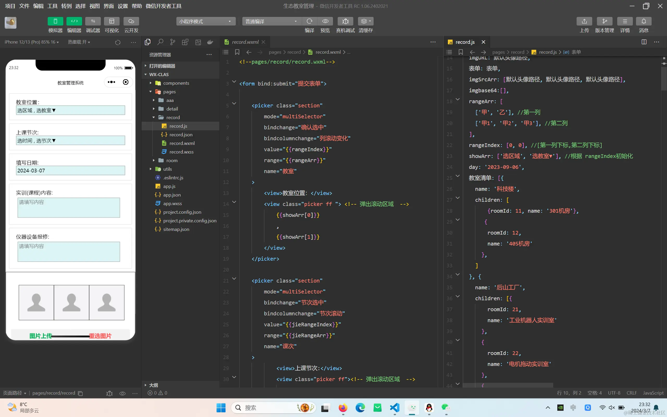Viewport: 667px width, 417px height.
Task: Open the version management (版本管理) icon
Action: [604, 21]
